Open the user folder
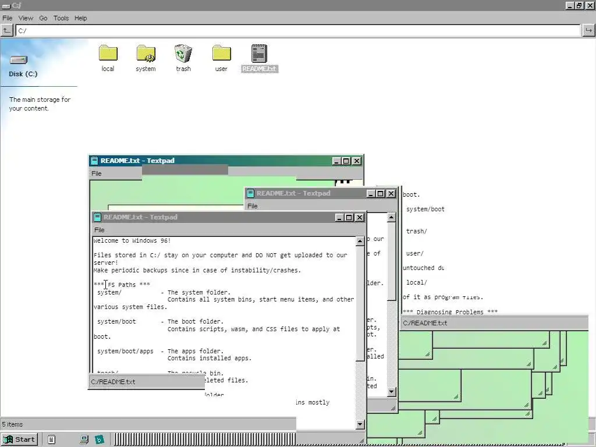Image resolution: width=596 pixels, height=447 pixels. (221, 58)
